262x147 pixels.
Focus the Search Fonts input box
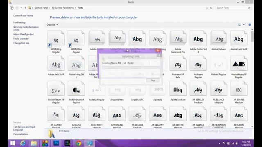click(x=233, y=8)
